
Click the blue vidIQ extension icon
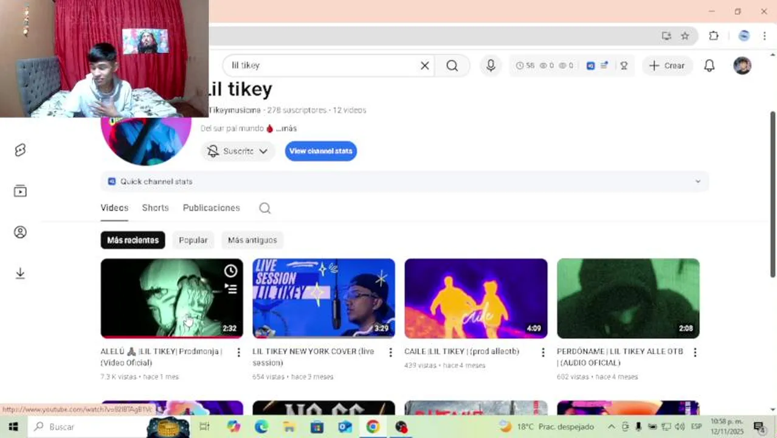pyautogui.click(x=590, y=66)
